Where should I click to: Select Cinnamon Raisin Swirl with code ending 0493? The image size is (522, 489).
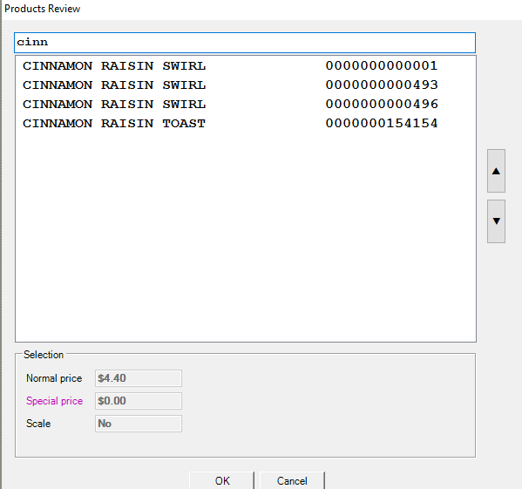pyautogui.click(x=246, y=85)
